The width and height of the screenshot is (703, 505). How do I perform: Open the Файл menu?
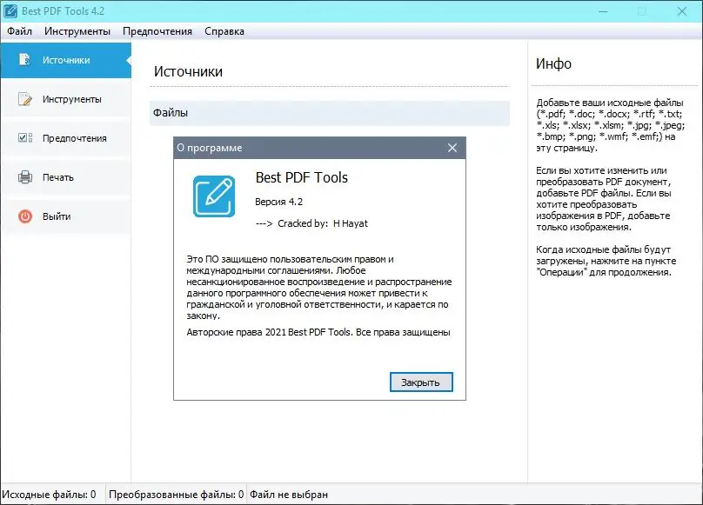[x=19, y=30]
